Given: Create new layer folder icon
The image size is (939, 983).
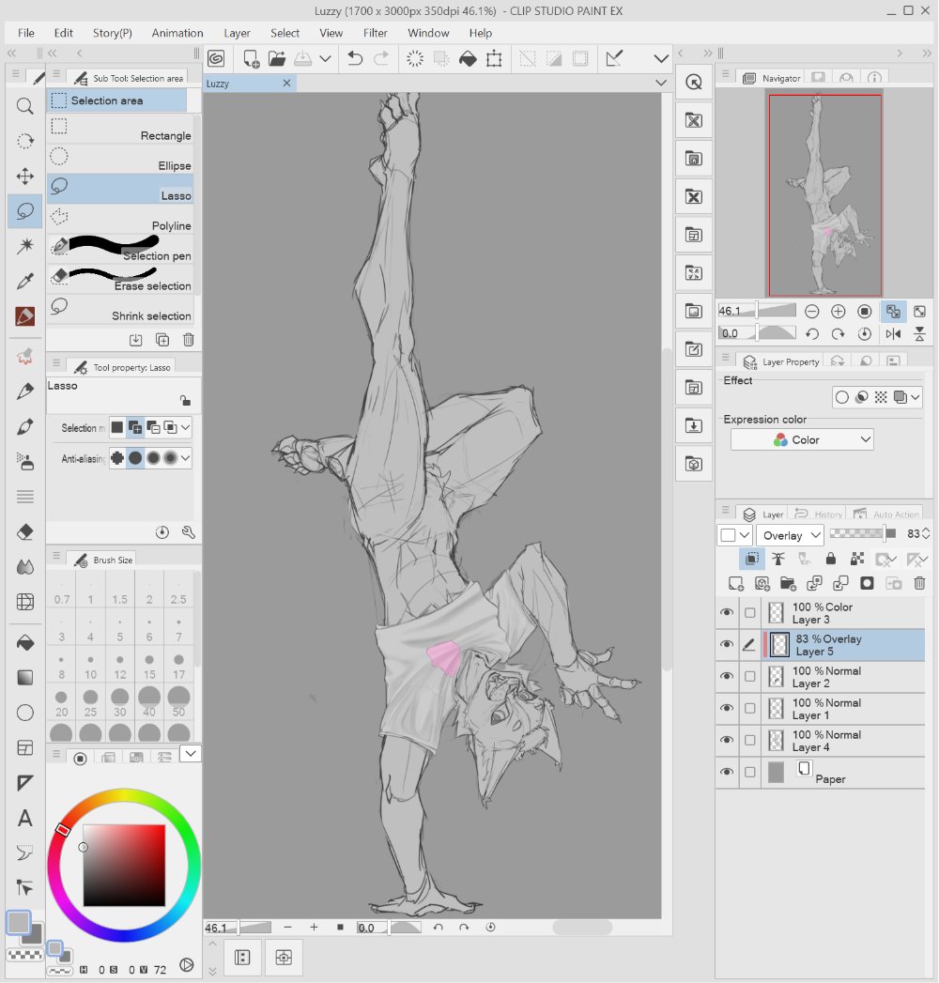Looking at the screenshot, I should (x=788, y=584).
